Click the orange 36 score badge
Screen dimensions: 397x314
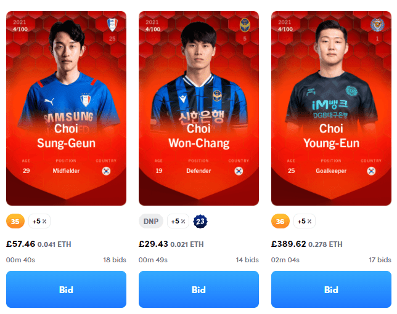280,221
